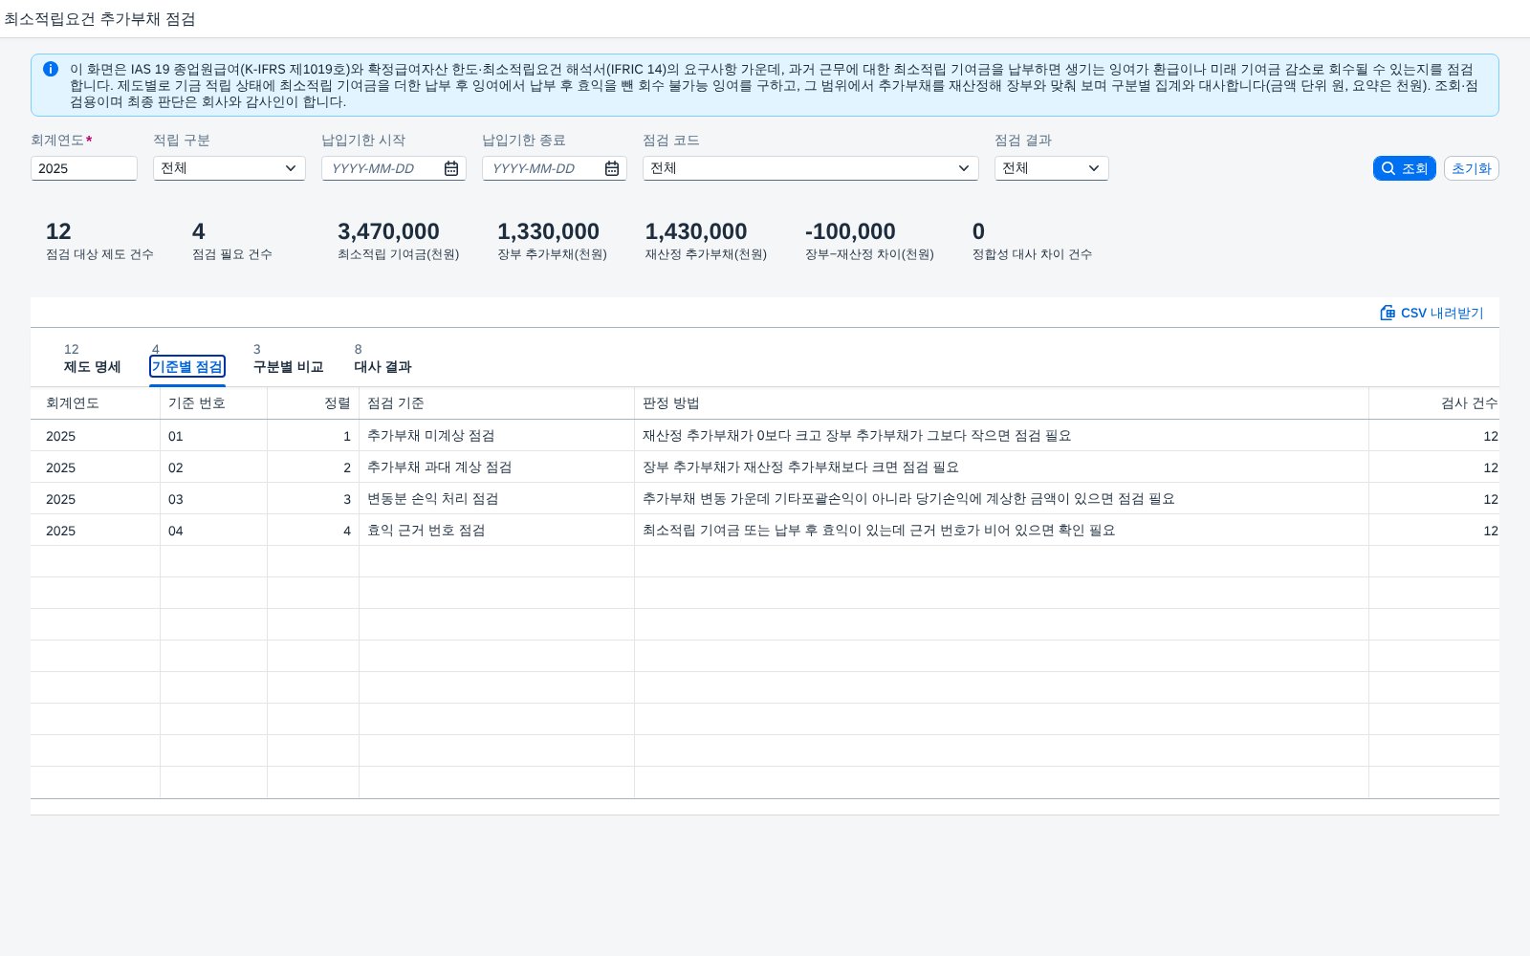The width and height of the screenshot is (1530, 956).
Task: Click the 판정 방법 text for 기준 04
Action: coord(879,531)
